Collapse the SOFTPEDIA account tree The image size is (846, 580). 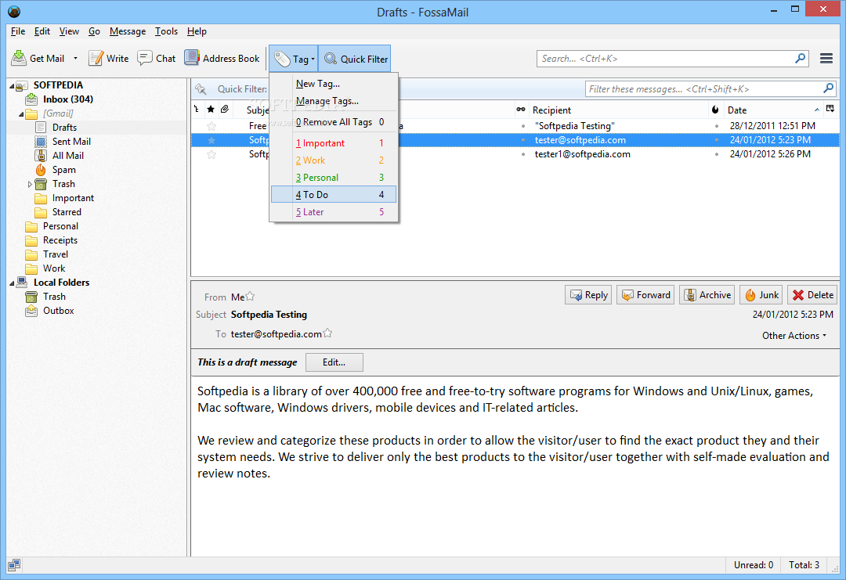click(x=12, y=85)
